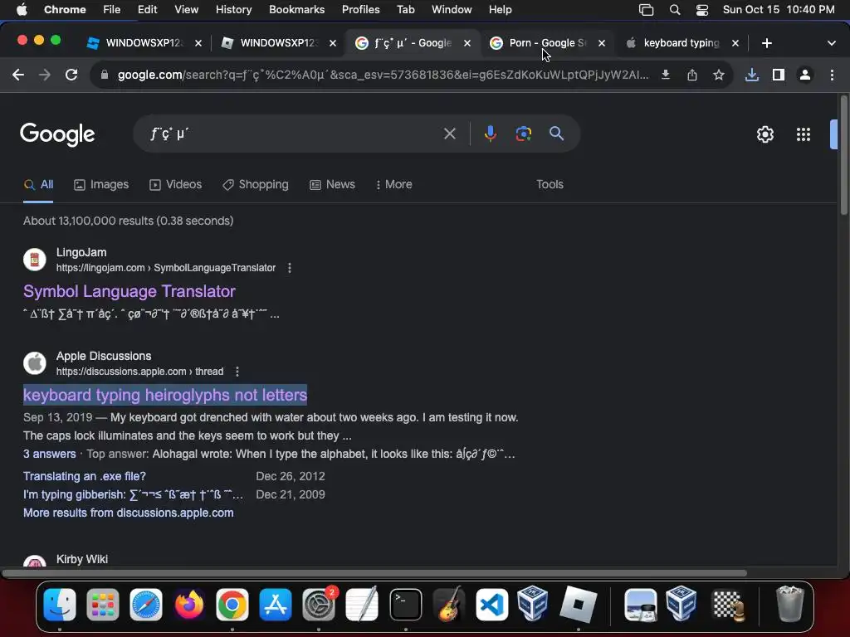850x637 pixels.
Task: Toggle Chrome side panel
Action: (779, 75)
